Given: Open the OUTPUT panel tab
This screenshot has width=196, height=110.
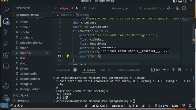Looking at the screenshot, I should pyautogui.click(x=106, y=70).
